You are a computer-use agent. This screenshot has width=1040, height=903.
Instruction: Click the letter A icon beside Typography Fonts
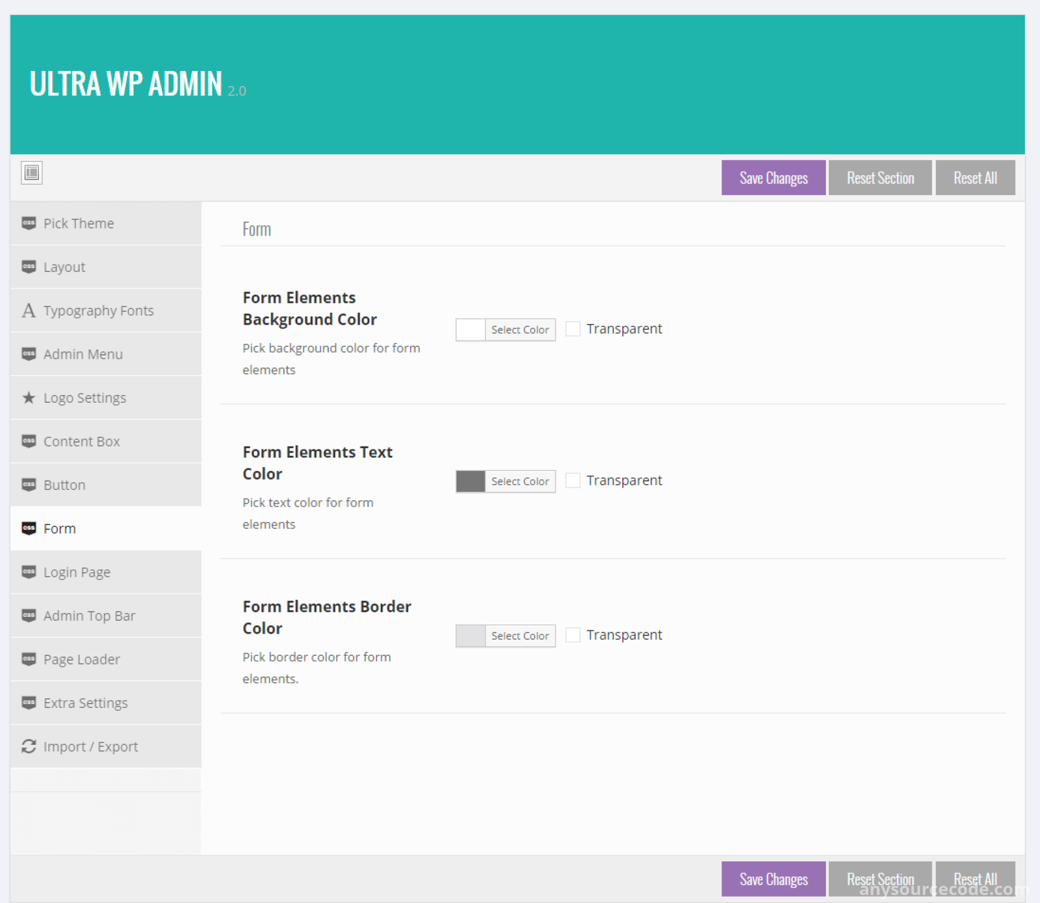[x=29, y=310]
